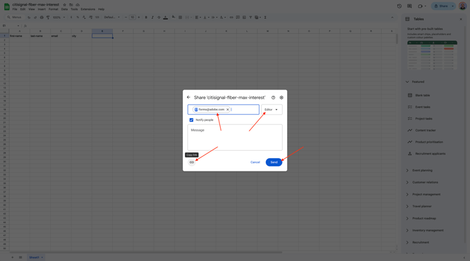Open the Editor role dropdown

[x=271, y=110]
